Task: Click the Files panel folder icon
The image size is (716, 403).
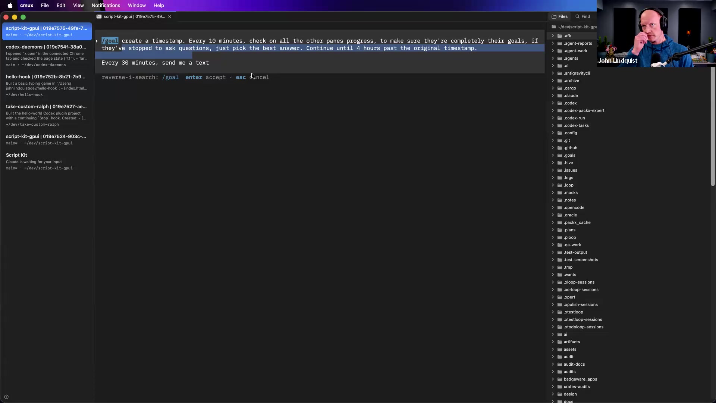Action: pos(554,16)
